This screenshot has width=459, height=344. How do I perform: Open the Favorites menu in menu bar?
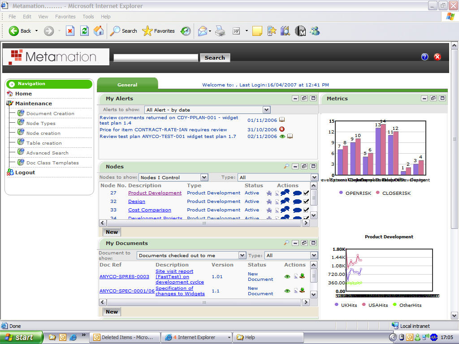pyautogui.click(x=65, y=17)
